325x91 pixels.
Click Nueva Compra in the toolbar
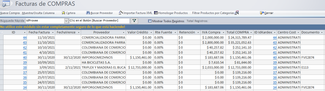[10, 13]
